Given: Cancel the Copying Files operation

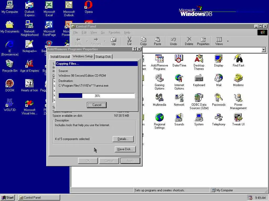Looking at the screenshot, I should point(97,105).
